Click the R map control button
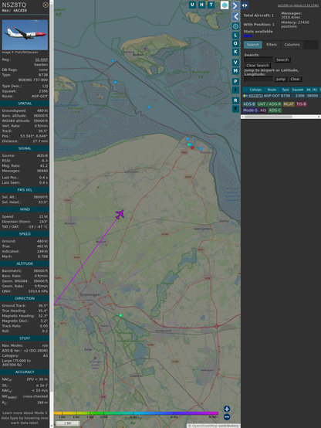321x428 pixels. pos(235,100)
